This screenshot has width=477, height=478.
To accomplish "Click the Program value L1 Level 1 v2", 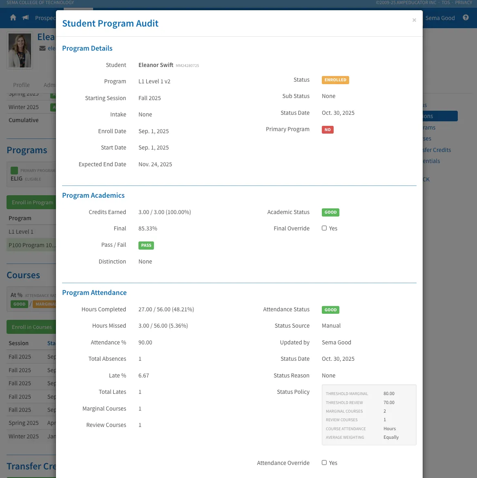I will (x=154, y=81).
